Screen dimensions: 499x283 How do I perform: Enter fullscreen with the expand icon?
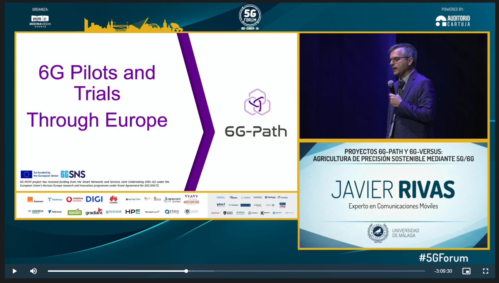(485, 271)
